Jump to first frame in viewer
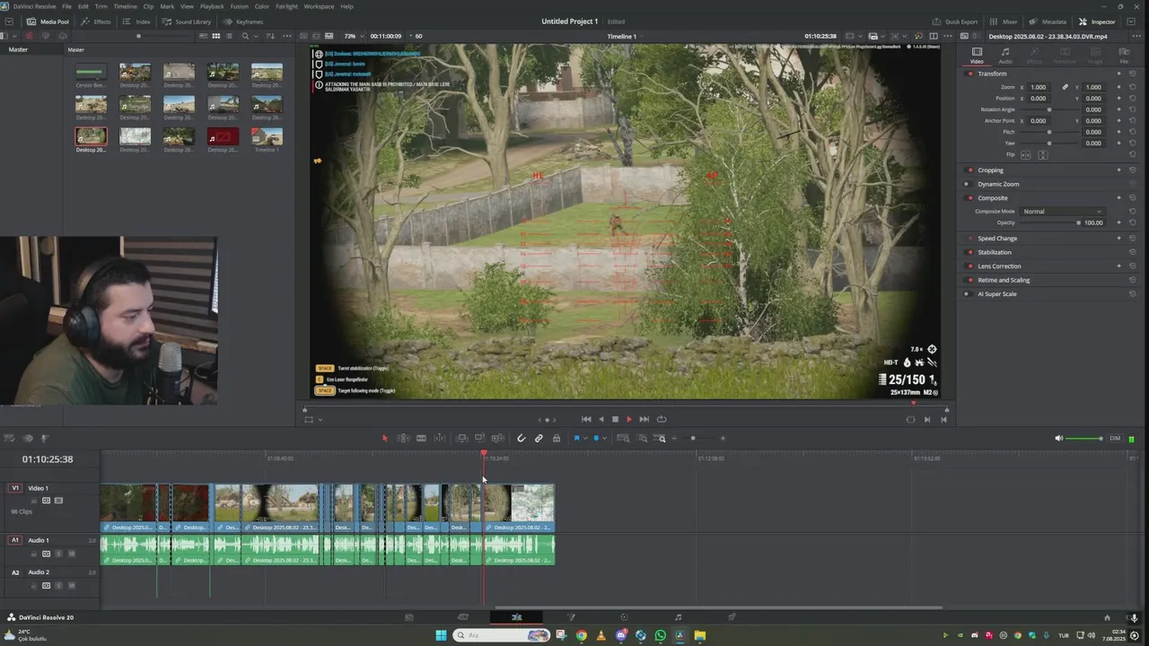The image size is (1149, 646). 586,419
